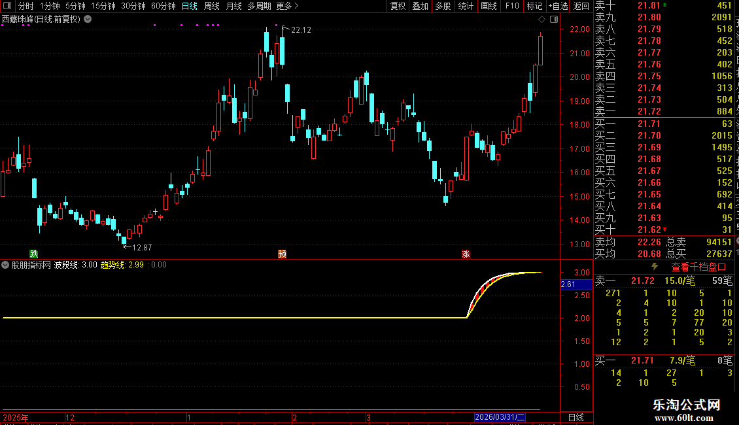The height and width of the screenshot is (425, 739).
Task: Click the diamond icon at chart top-right
Action: coord(542,20)
